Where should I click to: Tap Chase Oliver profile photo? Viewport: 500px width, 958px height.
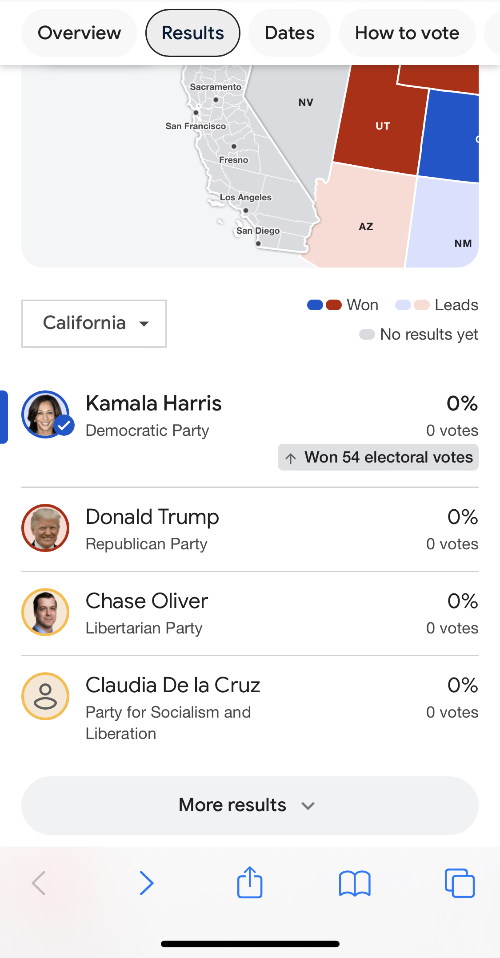pyautogui.click(x=45, y=612)
